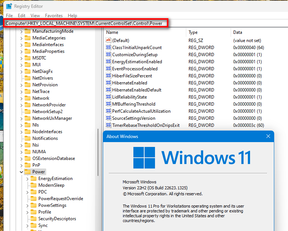The height and width of the screenshot is (231, 288).
Task: Select the NetworkUxManager key
Action: 52,118
